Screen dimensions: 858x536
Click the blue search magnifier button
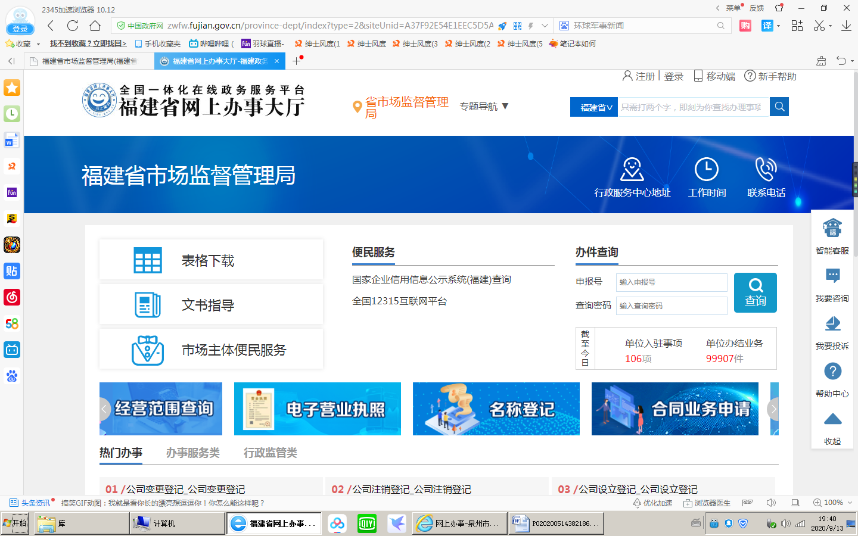point(779,107)
